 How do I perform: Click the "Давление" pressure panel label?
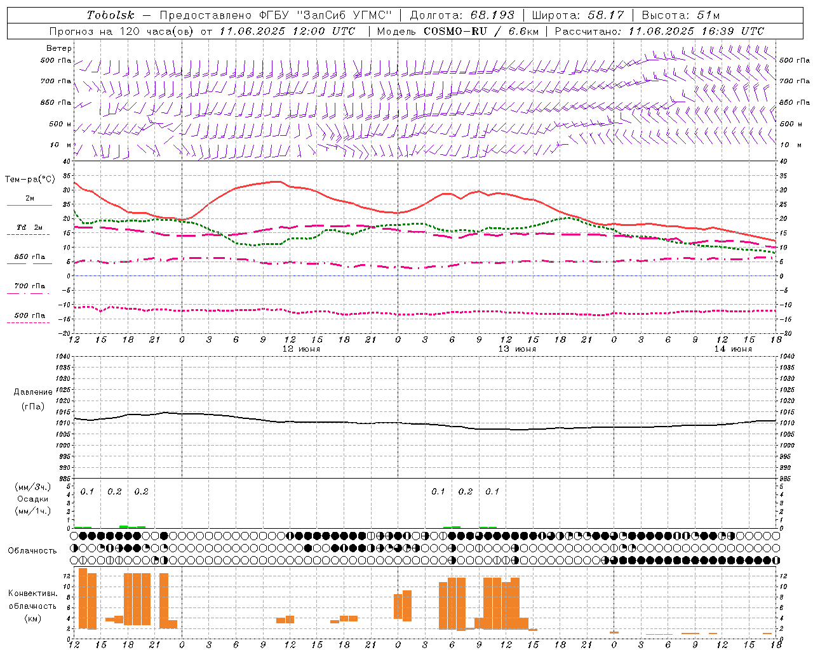pos(33,392)
